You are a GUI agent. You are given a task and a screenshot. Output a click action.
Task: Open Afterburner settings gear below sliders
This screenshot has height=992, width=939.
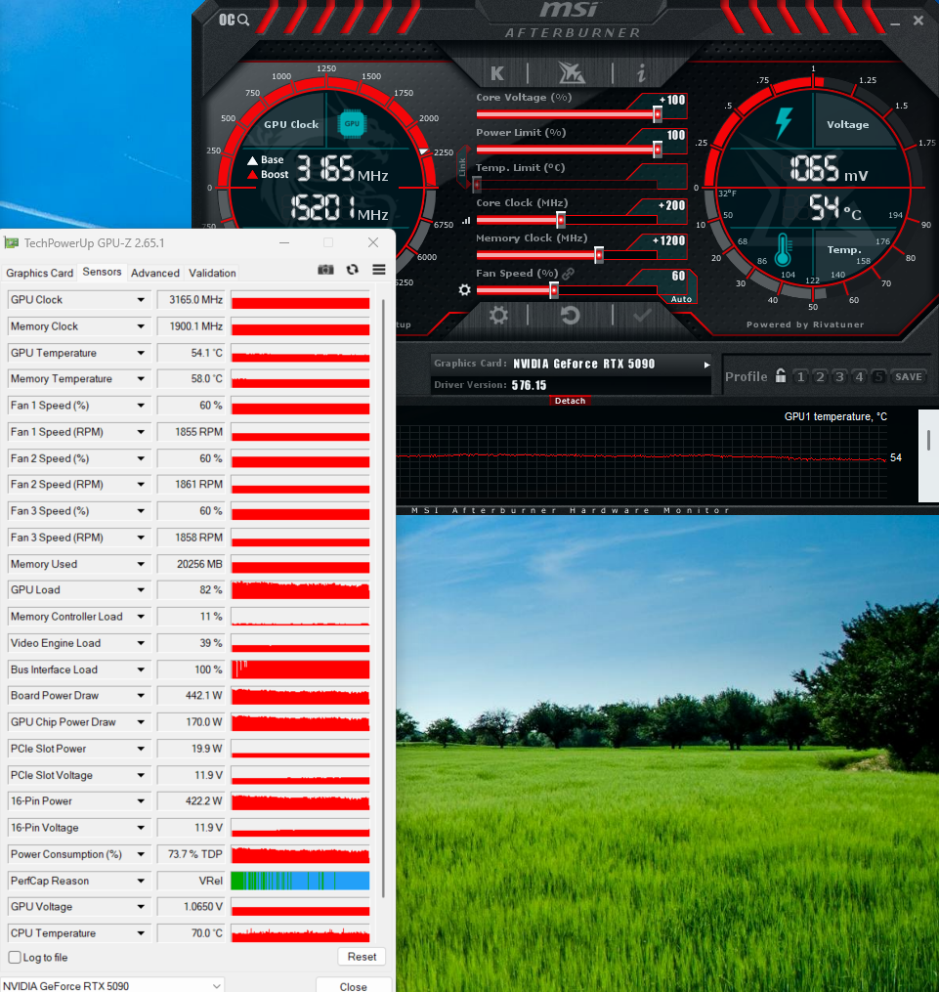coord(498,315)
